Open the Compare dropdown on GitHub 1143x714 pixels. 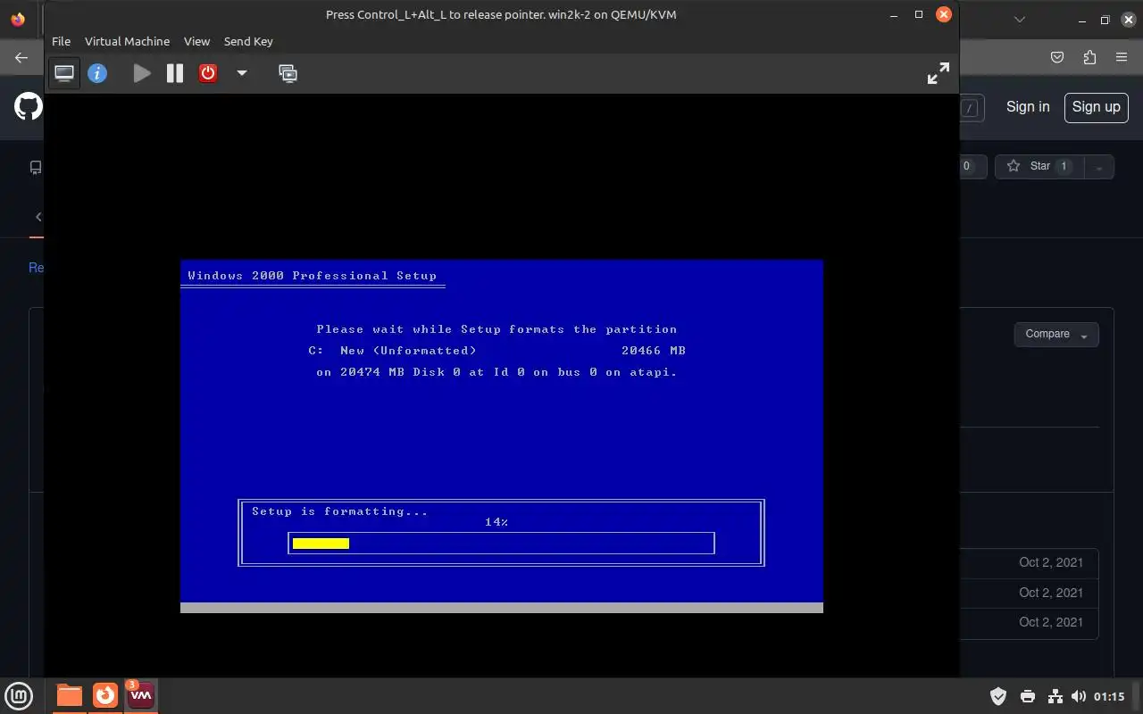tap(1056, 334)
